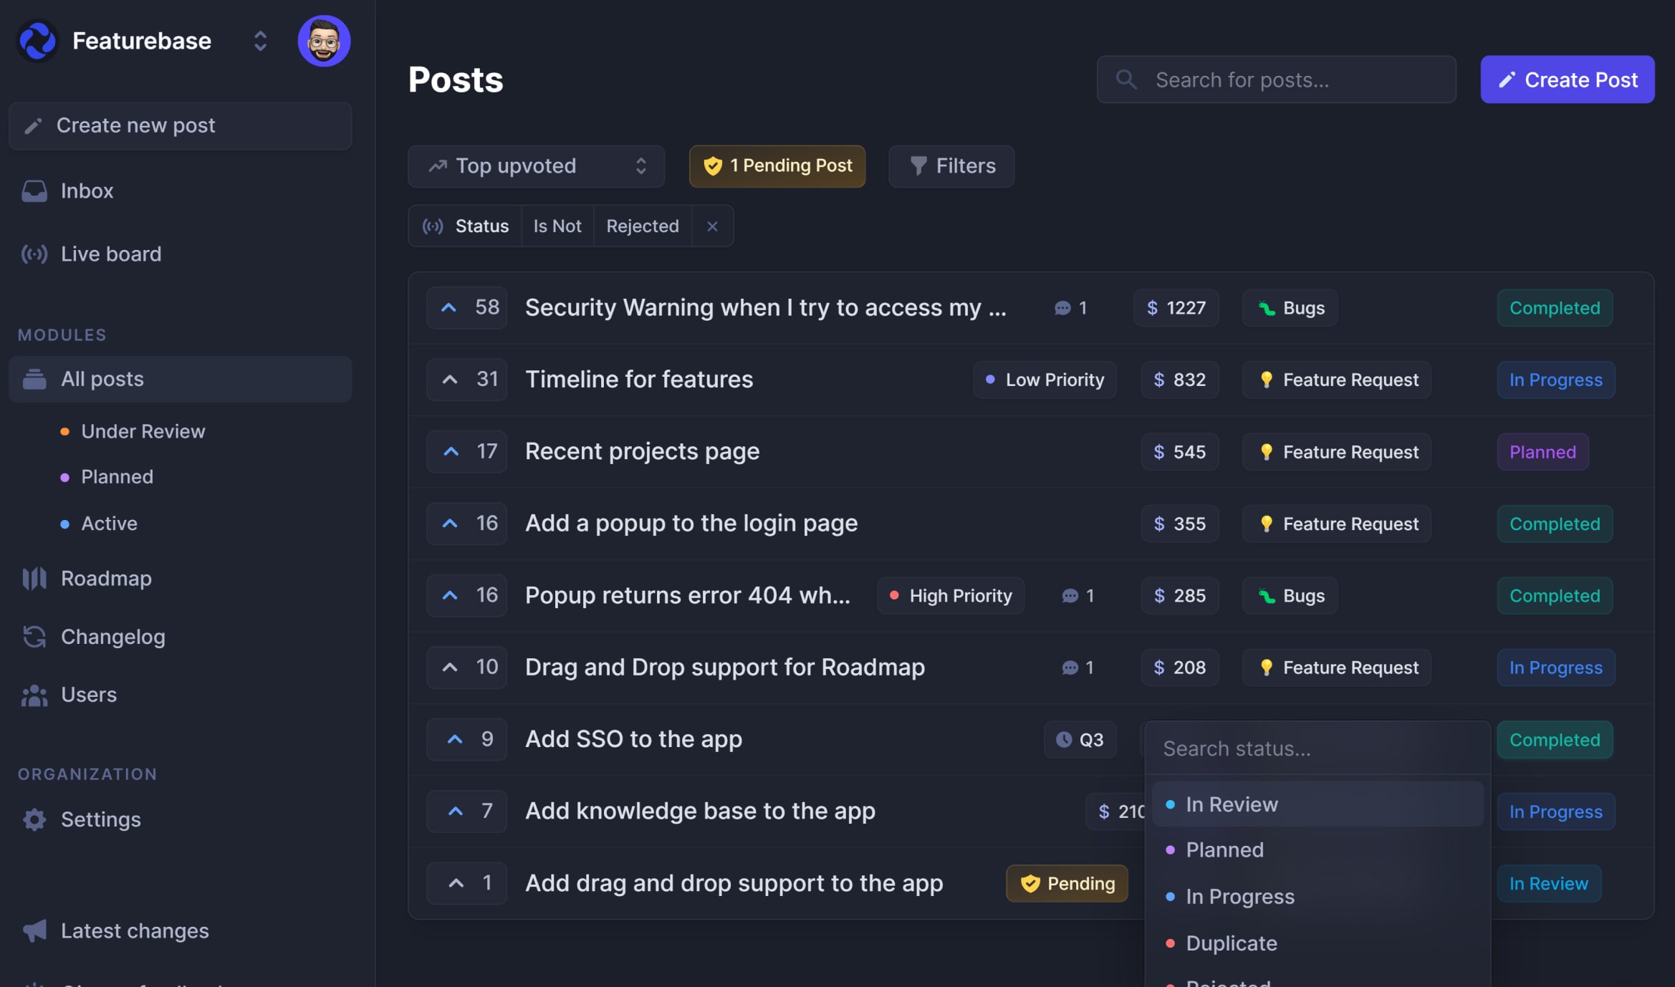Screen dimensions: 1675x987
Task: Change Completed status of Add SSO post
Action: (x=1555, y=740)
